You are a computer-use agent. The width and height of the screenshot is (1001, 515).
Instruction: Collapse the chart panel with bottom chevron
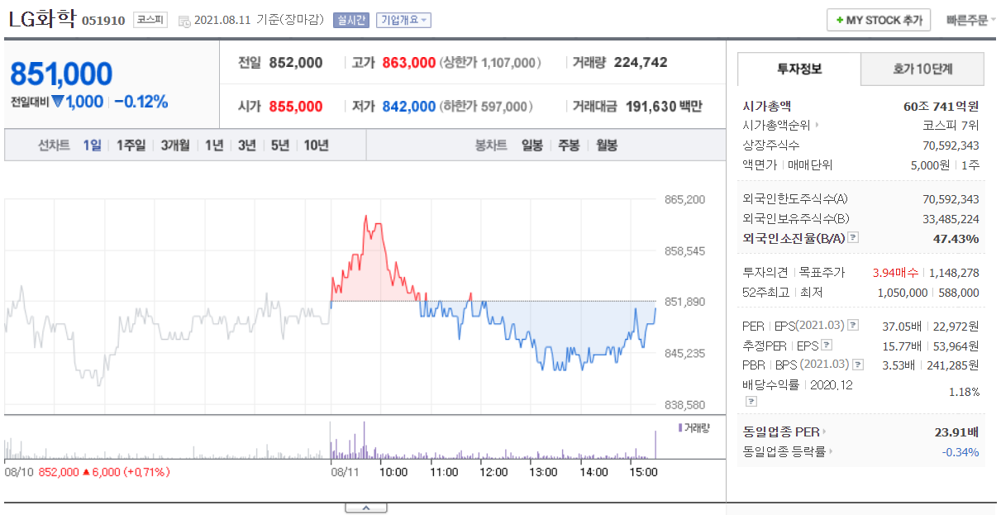(x=366, y=508)
